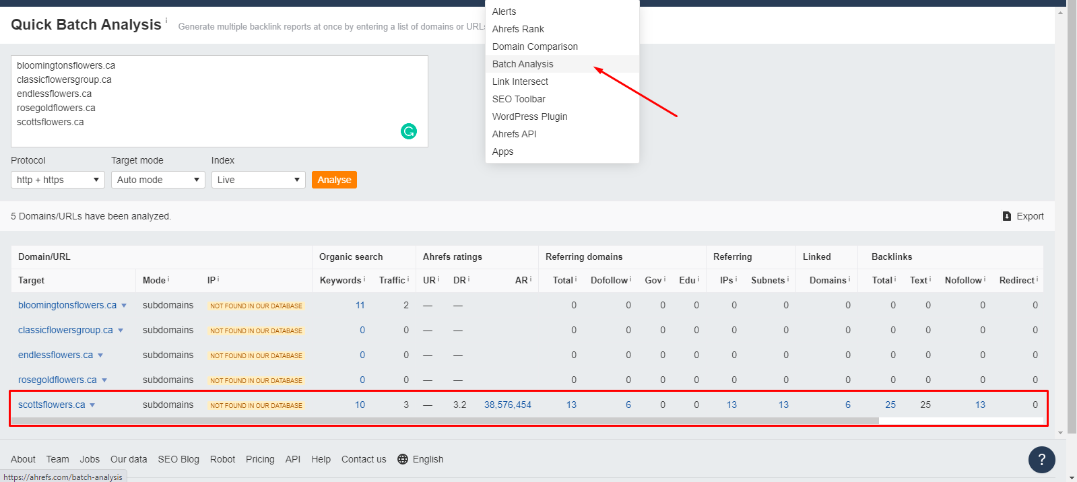Open the About footer link
Viewport: 1077px width, 482px height.
[x=23, y=459]
